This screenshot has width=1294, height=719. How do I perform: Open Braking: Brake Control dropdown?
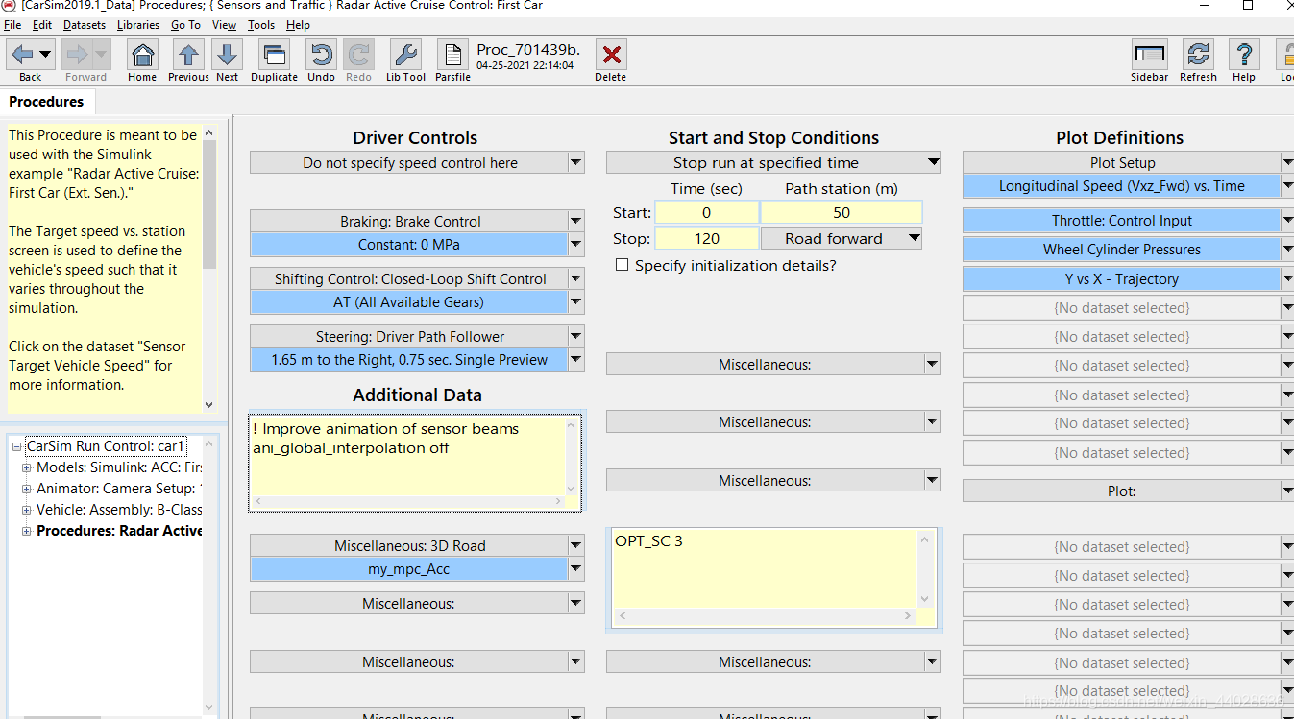pos(417,221)
